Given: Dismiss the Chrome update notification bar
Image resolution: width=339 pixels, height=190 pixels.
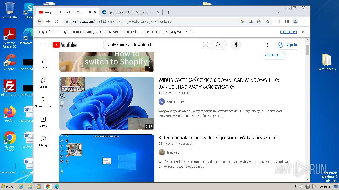Looking at the screenshot, I should click(x=303, y=32).
